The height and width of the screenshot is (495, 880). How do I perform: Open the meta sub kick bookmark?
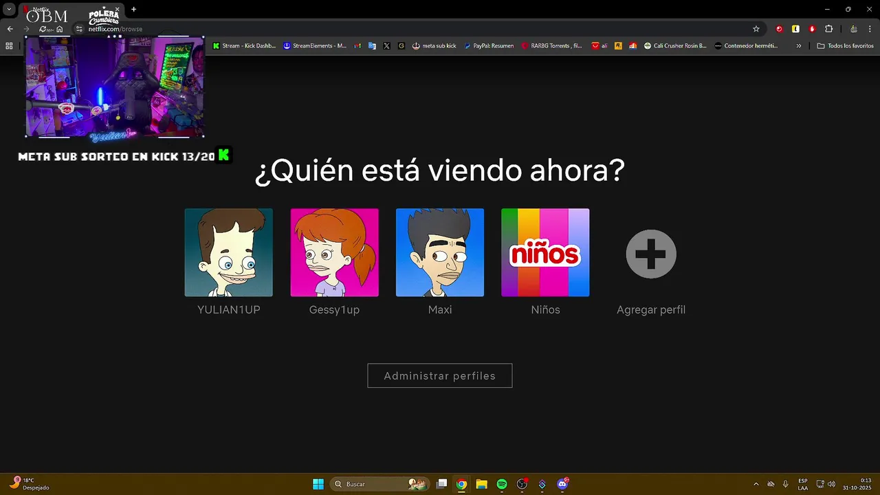[434, 45]
